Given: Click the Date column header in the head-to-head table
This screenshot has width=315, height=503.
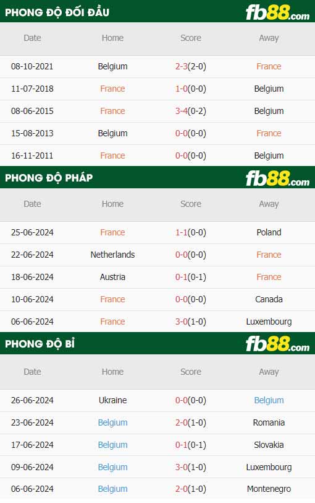Looking at the screenshot, I should 32,38.
